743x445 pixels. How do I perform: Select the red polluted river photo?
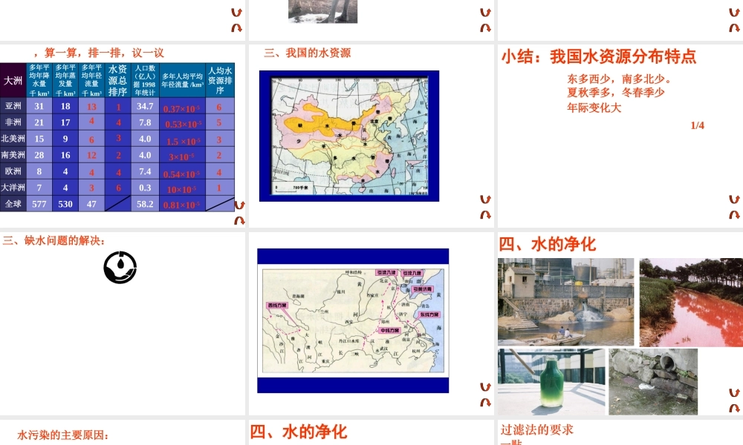tap(691, 302)
